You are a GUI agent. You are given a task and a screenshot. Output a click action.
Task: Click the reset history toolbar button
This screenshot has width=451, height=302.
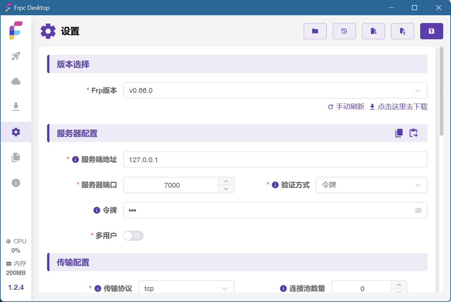coord(344,31)
